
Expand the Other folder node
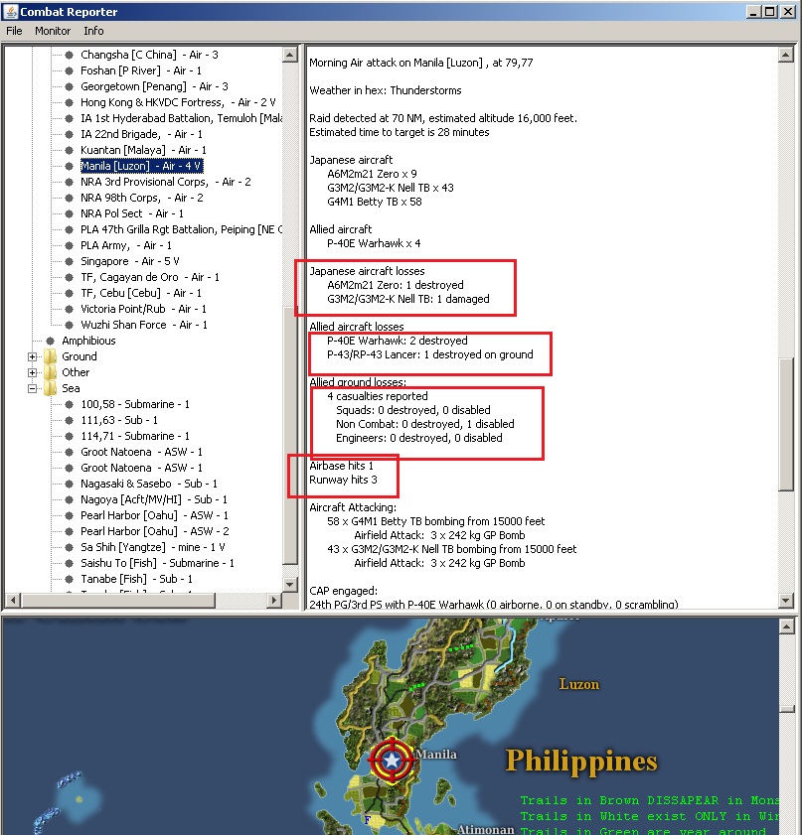tap(33, 372)
